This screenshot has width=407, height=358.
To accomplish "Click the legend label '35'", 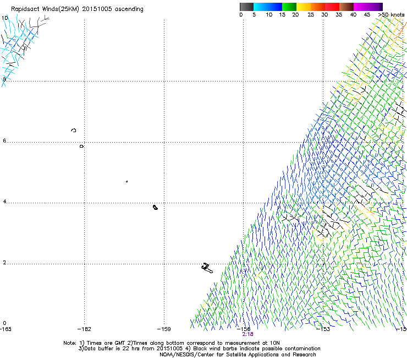I will coord(339,15).
